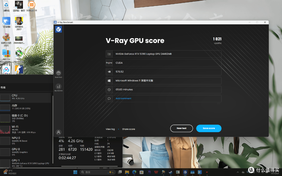Screen dimensions: 282x176
Task: Open the Recycle Bin desktop icon
Action: (x=6, y=6)
